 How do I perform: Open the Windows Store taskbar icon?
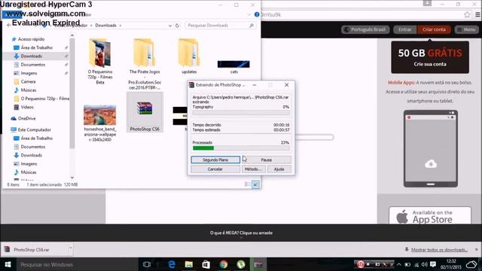[x=206, y=264]
